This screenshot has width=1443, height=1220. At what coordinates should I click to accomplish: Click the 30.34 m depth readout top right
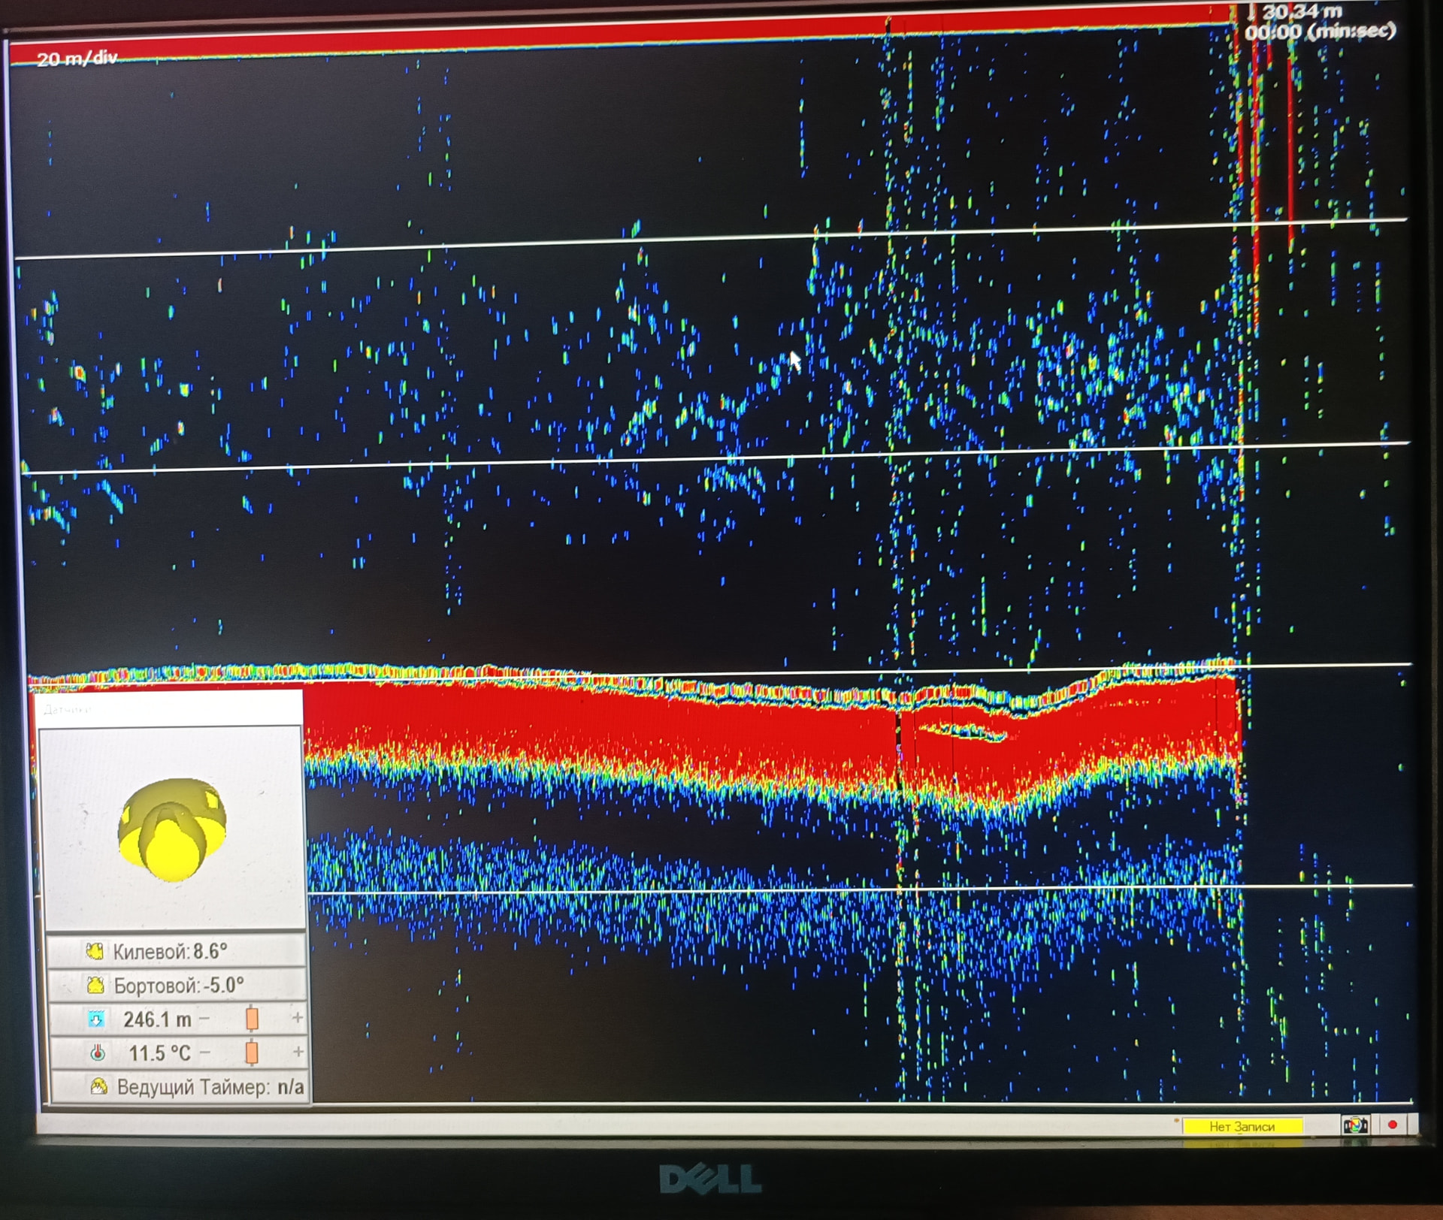(x=1302, y=12)
